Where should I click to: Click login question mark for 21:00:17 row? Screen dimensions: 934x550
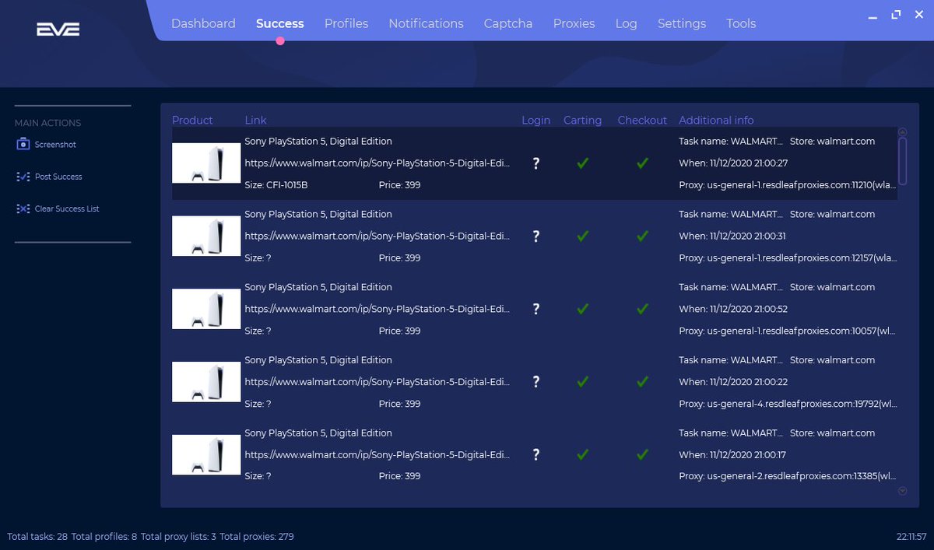[535, 454]
